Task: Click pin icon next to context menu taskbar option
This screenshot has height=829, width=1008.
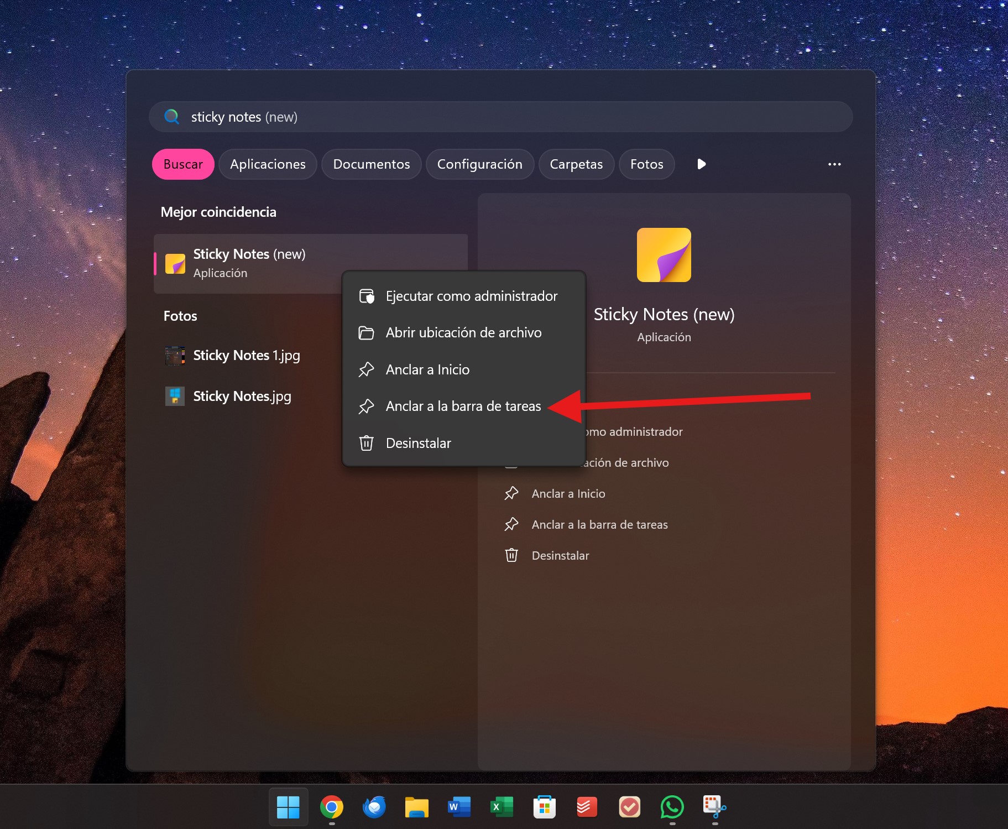Action: click(367, 406)
